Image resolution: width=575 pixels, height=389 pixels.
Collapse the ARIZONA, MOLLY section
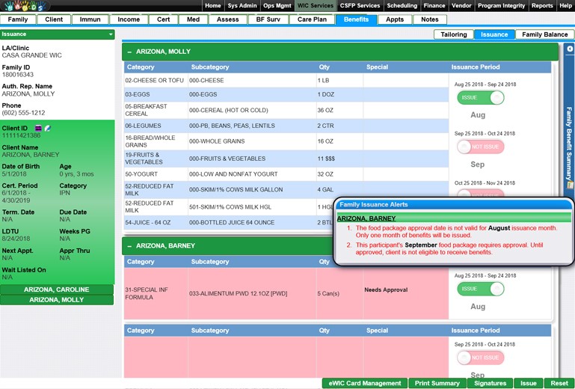coord(129,52)
